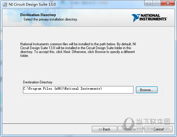Click the 'NI Circuit Design Suite 13.0' title

pyautogui.click(x=32, y=5)
